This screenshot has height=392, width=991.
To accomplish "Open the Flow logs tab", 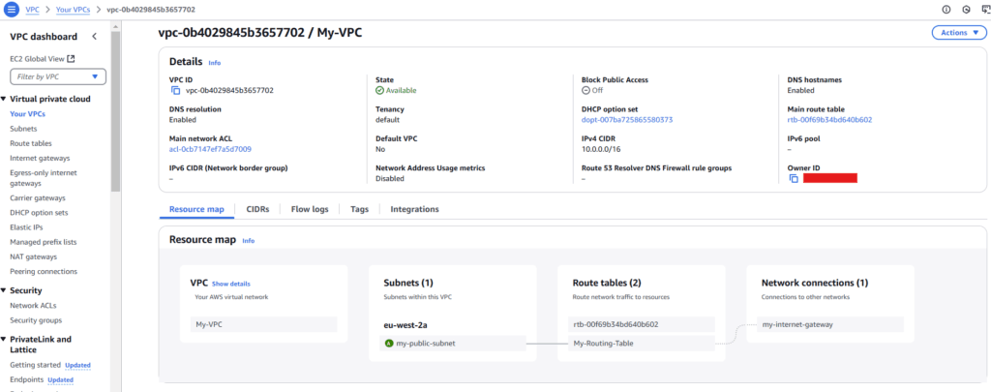I will 310,209.
